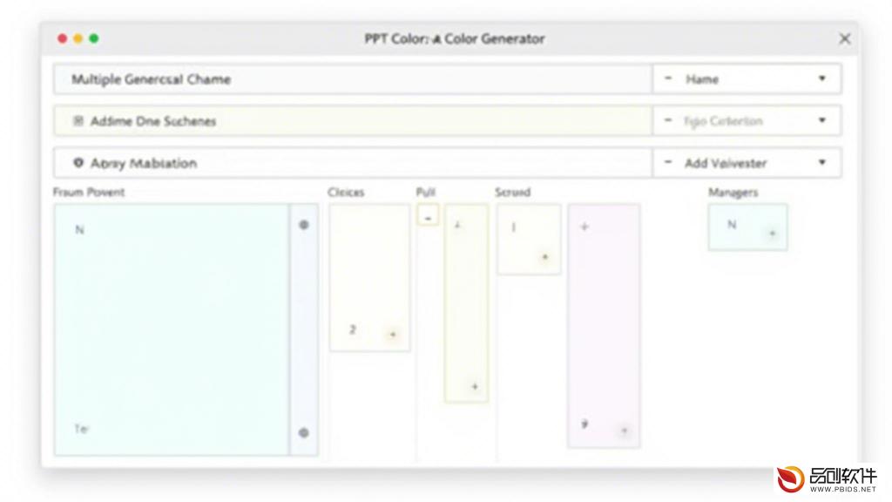Click the plus at the top of the pink swatch
Screen dimensions: 892x502
click(x=585, y=227)
